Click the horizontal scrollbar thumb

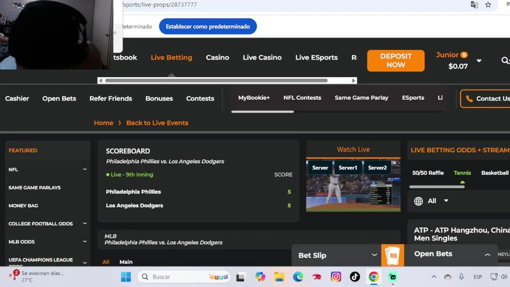216,81
